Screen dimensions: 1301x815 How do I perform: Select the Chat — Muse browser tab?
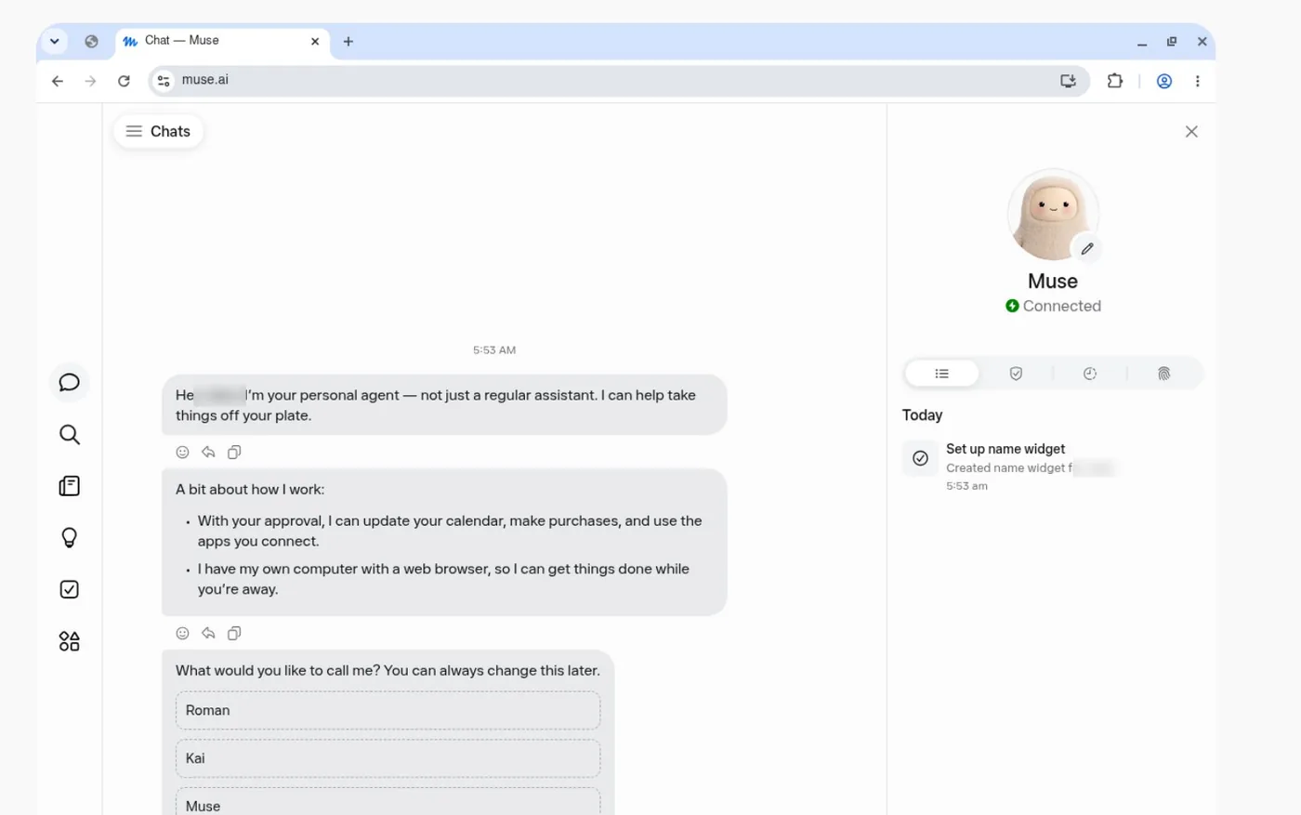tap(223, 41)
